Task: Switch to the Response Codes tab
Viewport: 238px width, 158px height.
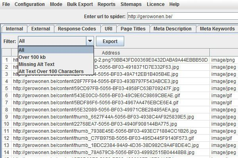Action: click(77, 29)
